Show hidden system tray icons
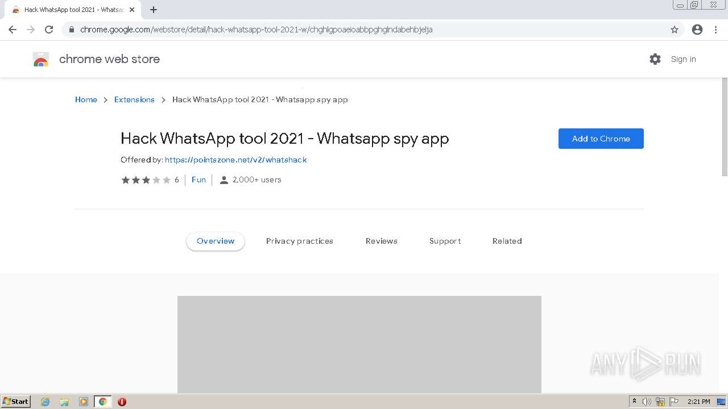The height and width of the screenshot is (409, 728). (x=634, y=402)
